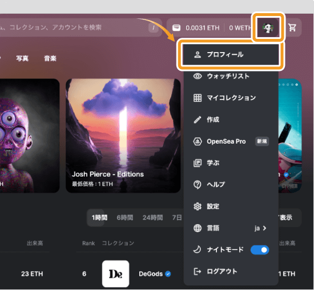Click the moon night mode icon

pyautogui.click(x=197, y=249)
